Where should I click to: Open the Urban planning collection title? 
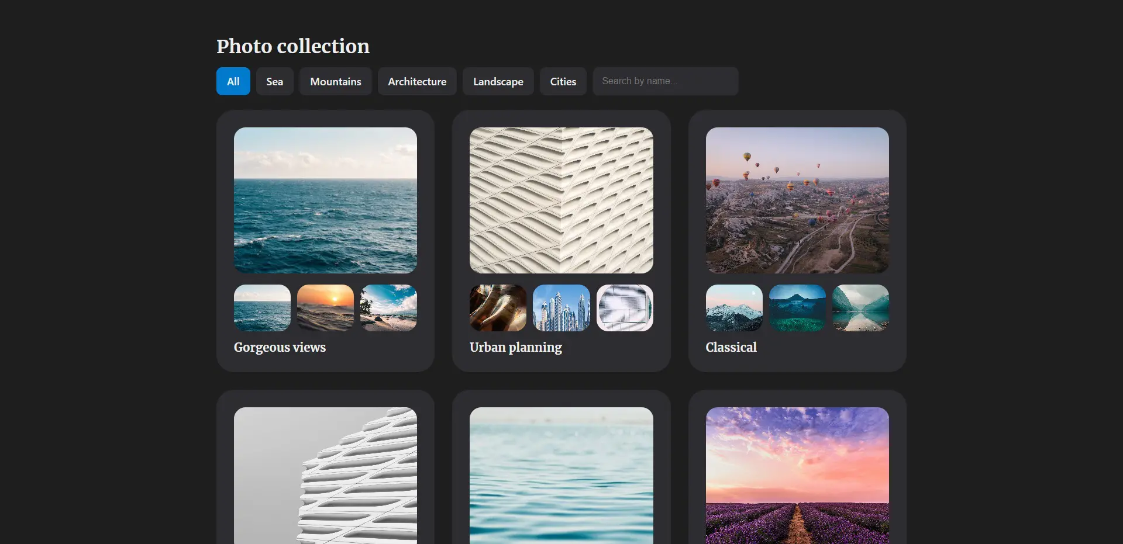(x=515, y=347)
